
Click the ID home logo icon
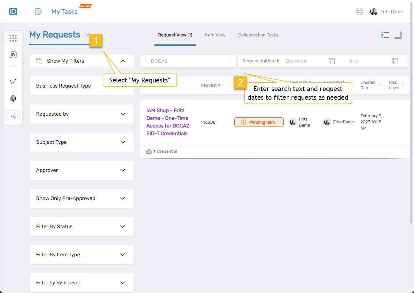coord(13,12)
